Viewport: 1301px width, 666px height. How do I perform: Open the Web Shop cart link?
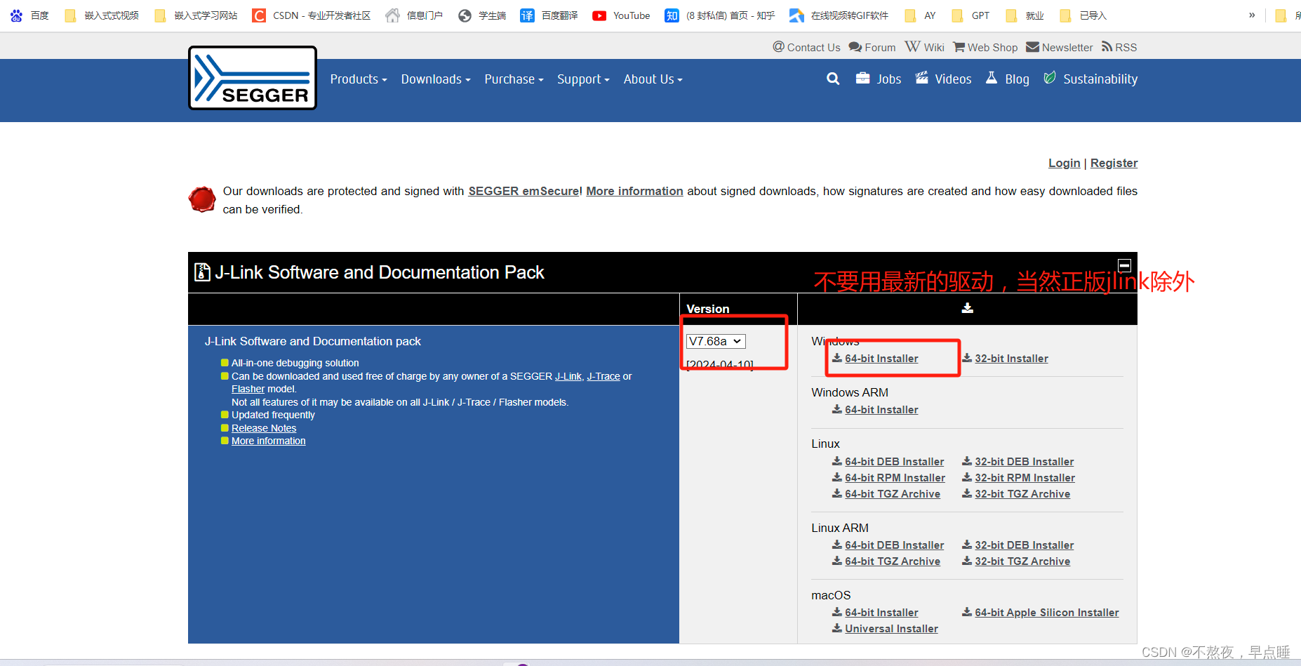985,47
